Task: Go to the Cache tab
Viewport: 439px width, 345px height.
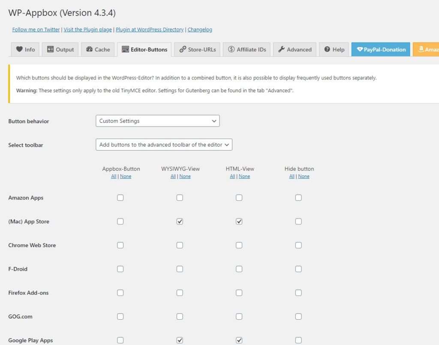Action: point(98,49)
